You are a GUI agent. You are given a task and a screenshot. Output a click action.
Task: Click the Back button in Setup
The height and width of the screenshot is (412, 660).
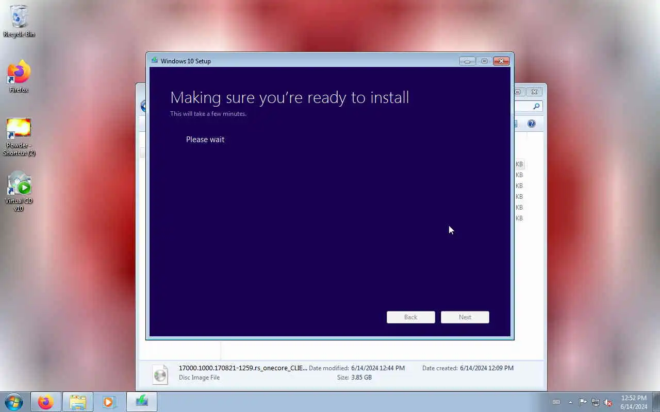coord(411,317)
